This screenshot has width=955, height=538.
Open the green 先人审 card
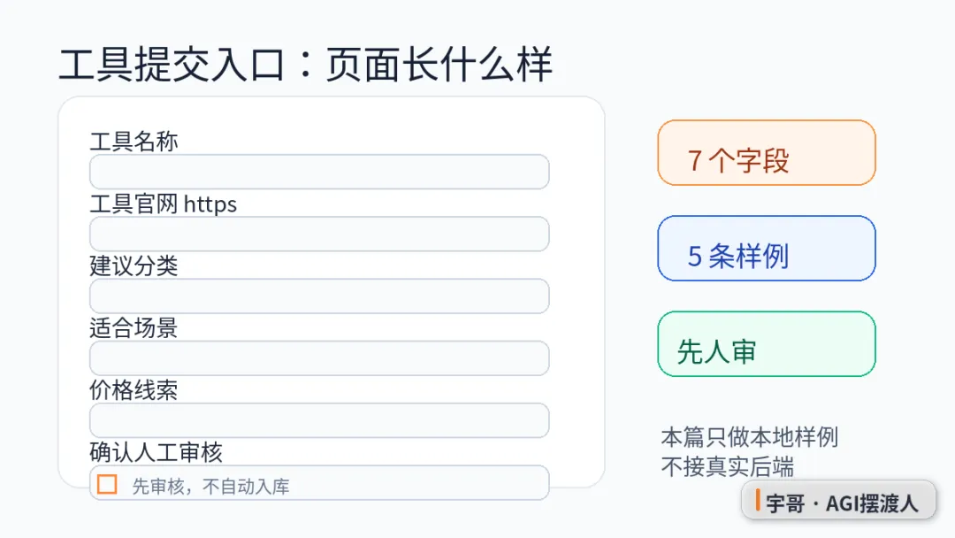coord(766,344)
